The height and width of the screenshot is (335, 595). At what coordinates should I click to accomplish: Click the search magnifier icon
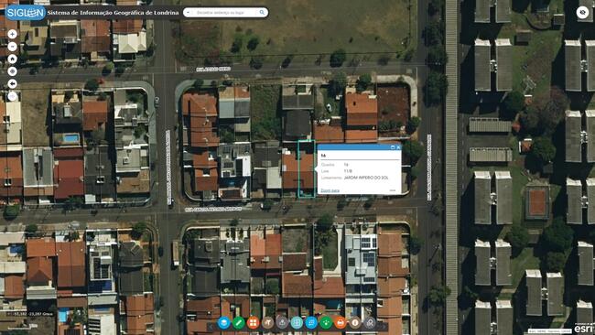262,13
